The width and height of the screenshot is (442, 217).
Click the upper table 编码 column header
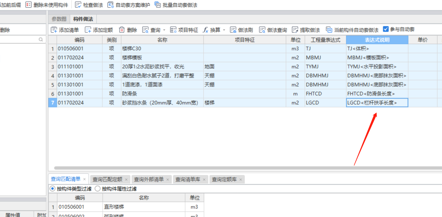coord(80,40)
